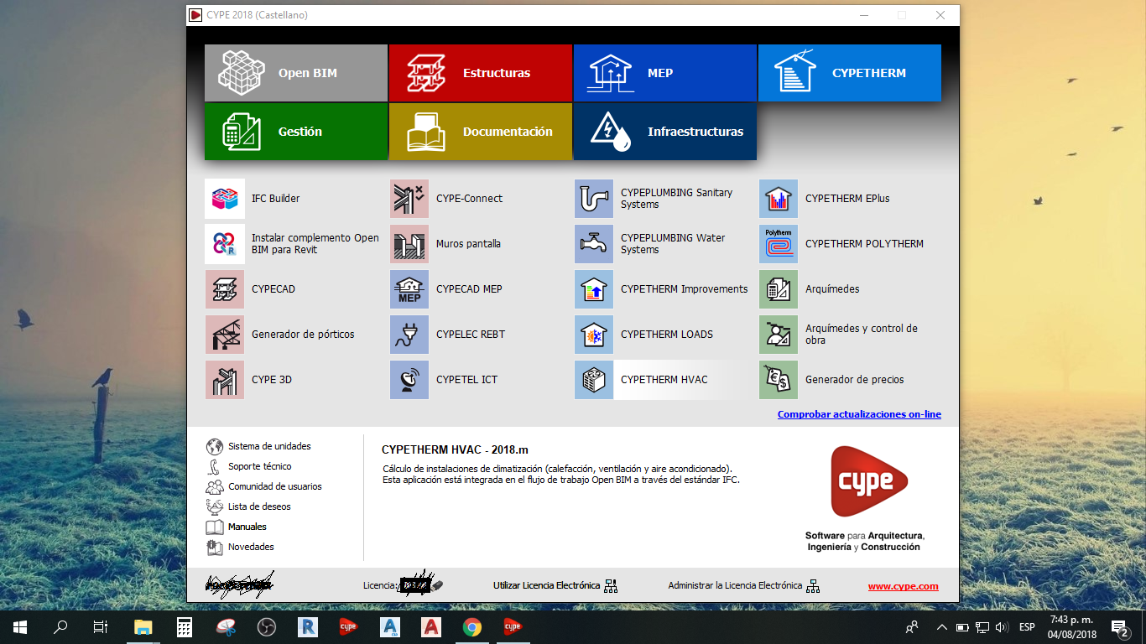
Task: Click the CYPETHERM HVAC program label
Action: pos(664,380)
